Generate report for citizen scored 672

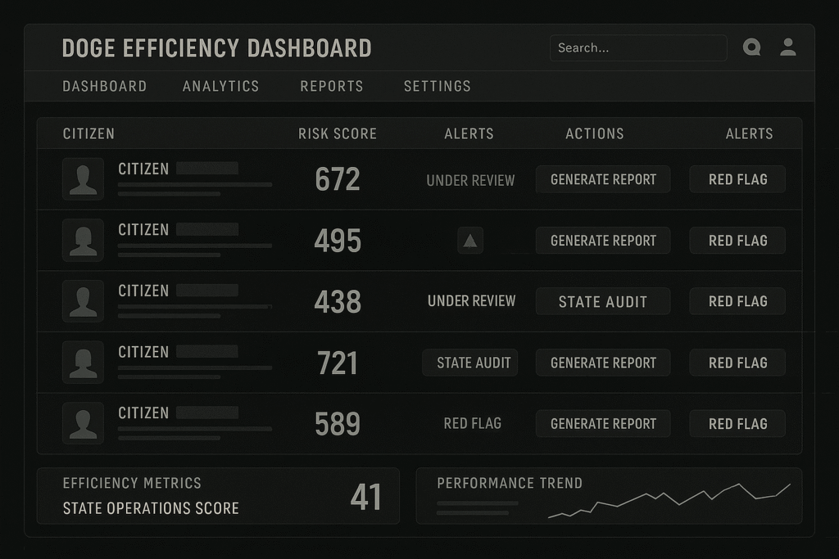tap(603, 179)
